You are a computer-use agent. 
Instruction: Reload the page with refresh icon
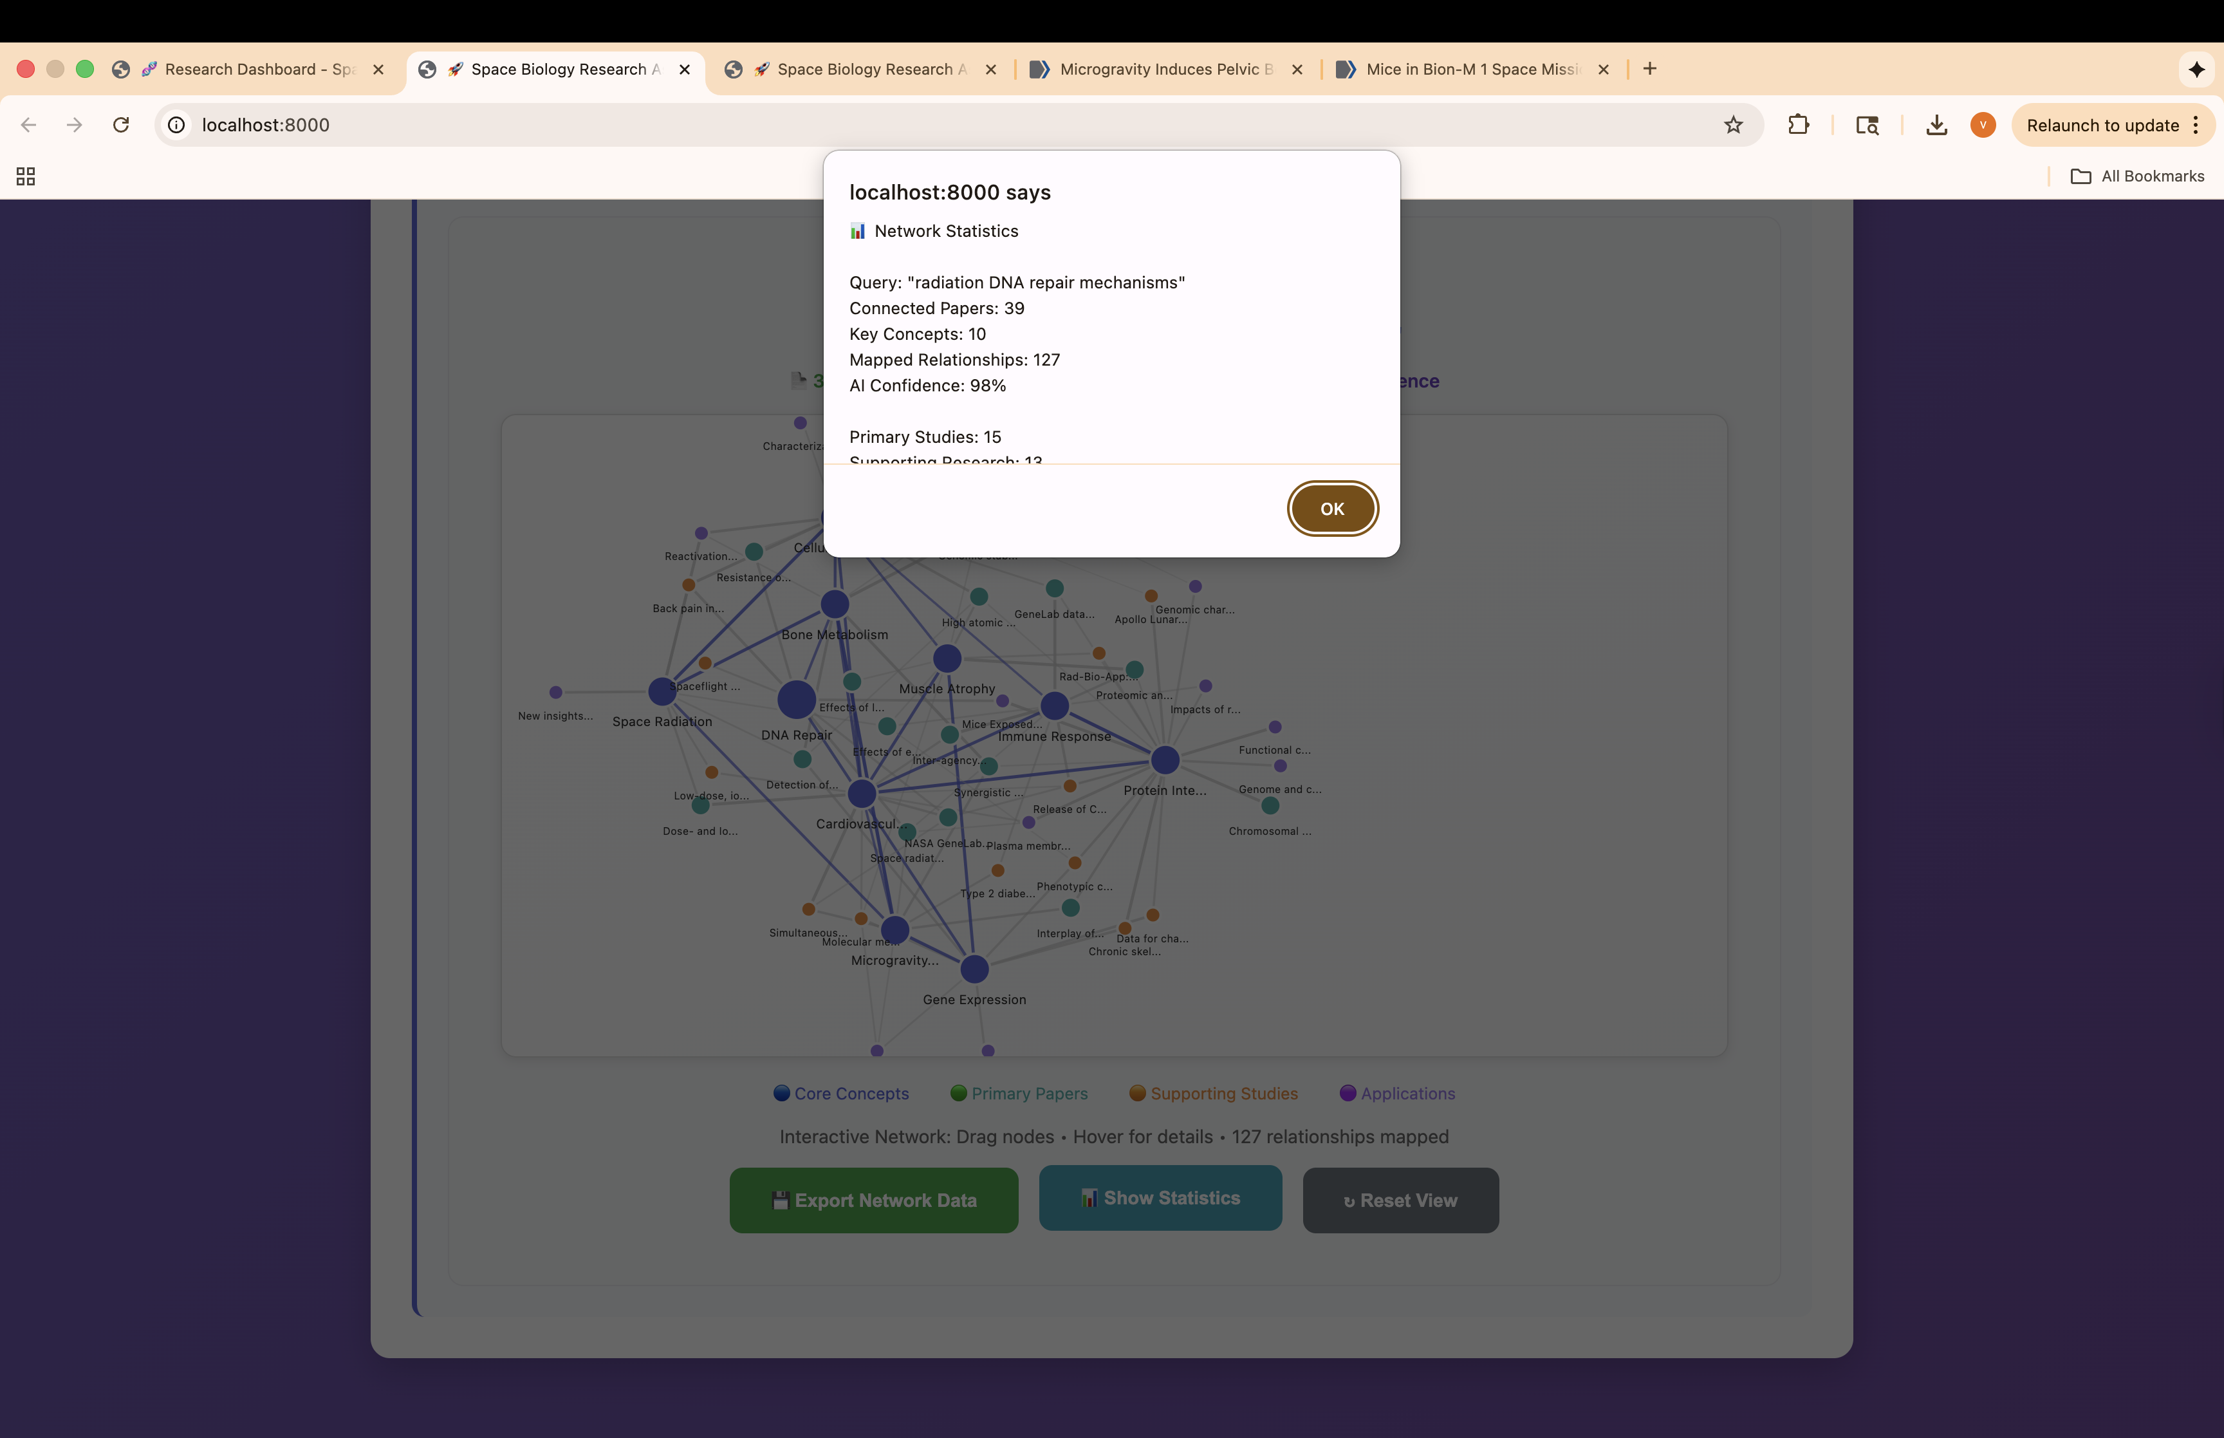122,125
